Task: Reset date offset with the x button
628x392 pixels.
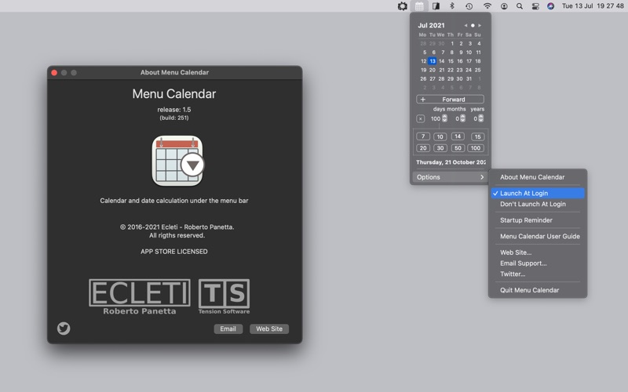Action: (420, 119)
